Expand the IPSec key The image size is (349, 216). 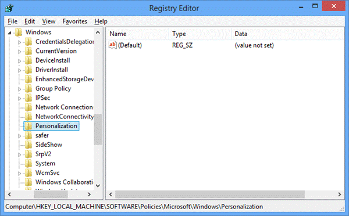19,98
